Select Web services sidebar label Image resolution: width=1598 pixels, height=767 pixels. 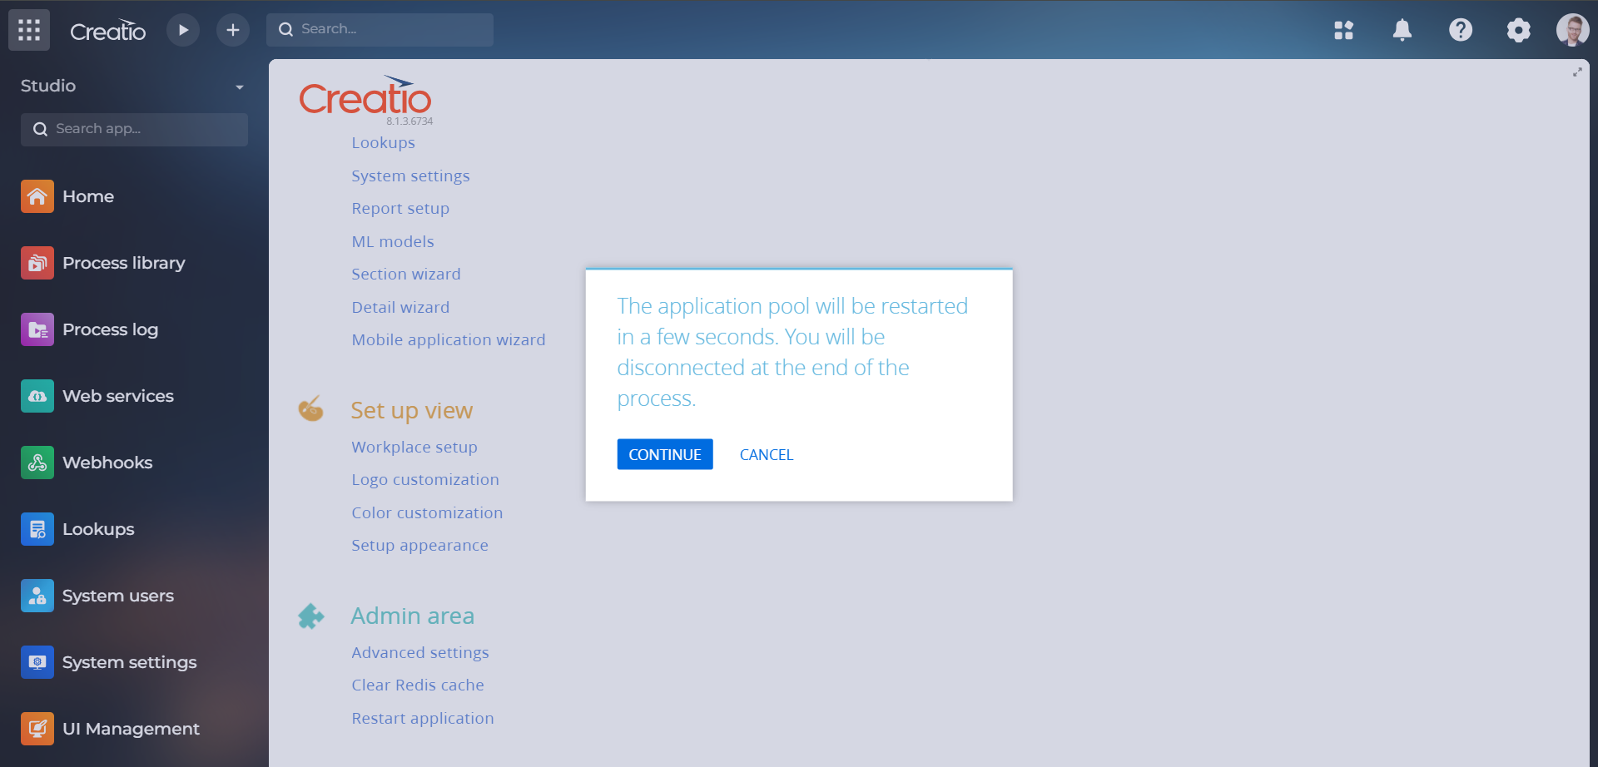[118, 396]
